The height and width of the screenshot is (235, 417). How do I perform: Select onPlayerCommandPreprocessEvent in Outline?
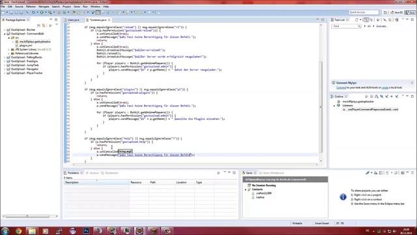[371, 110]
